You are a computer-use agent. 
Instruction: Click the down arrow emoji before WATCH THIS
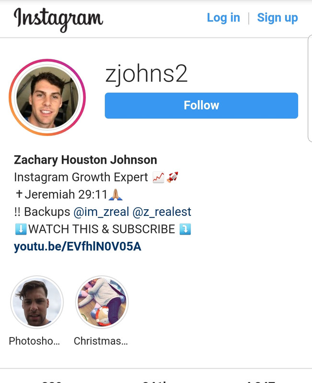pyautogui.click(x=21, y=229)
